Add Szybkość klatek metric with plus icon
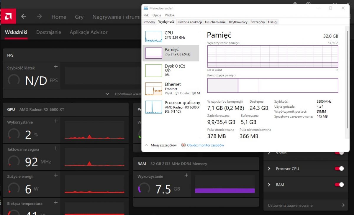 (56, 67)
